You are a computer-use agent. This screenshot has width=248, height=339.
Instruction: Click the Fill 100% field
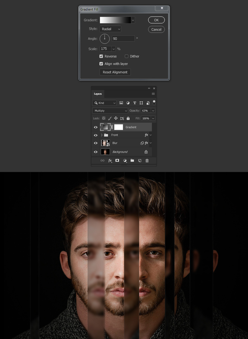[x=146, y=118]
